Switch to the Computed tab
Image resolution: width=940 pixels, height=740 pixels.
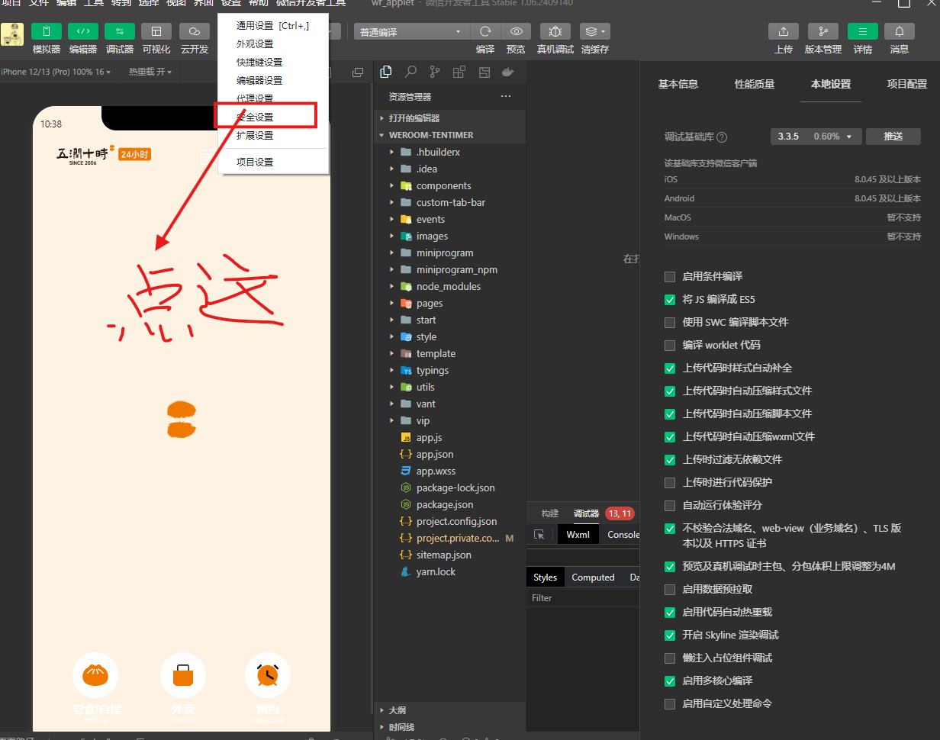(x=593, y=578)
